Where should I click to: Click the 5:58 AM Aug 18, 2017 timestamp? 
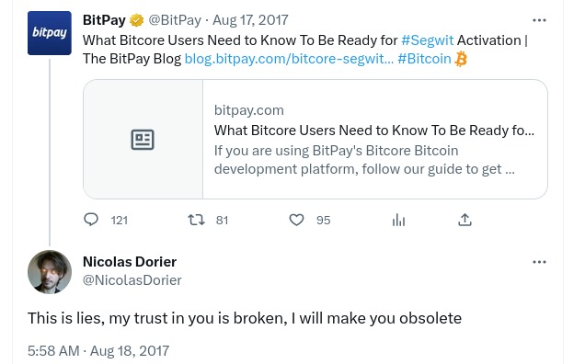click(98, 351)
